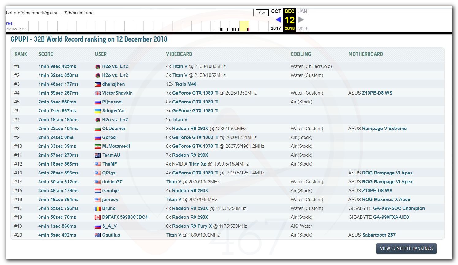
Task: Jump to the 2017 capture year
Action: pyautogui.click(x=276, y=28)
